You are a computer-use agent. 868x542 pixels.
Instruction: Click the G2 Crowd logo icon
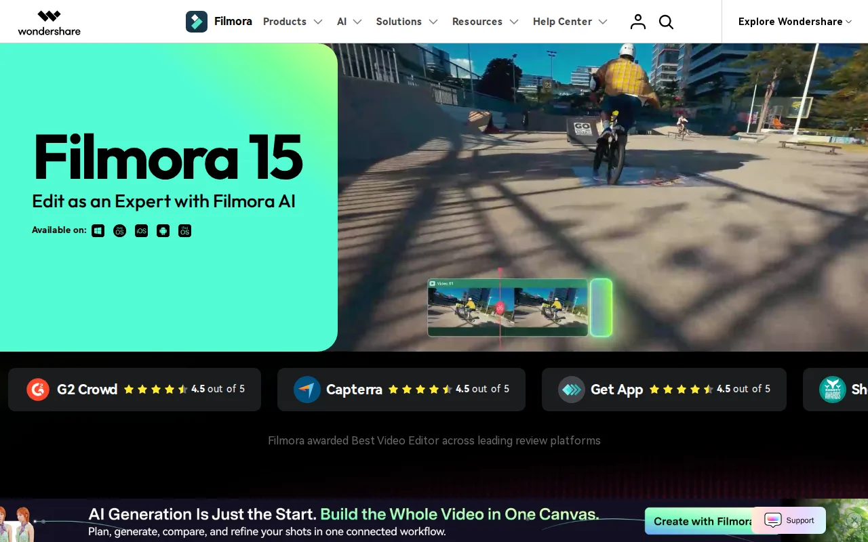pyautogui.click(x=38, y=390)
